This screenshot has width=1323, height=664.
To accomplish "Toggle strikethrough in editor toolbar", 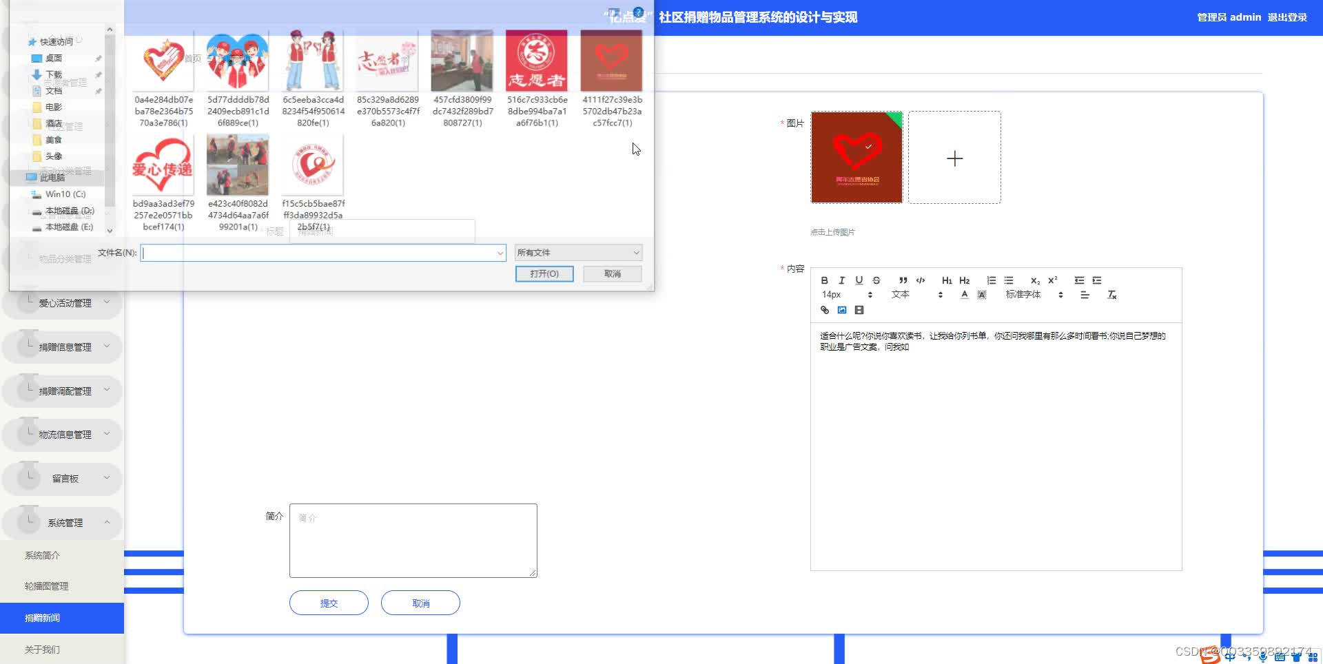I will 876,280.
